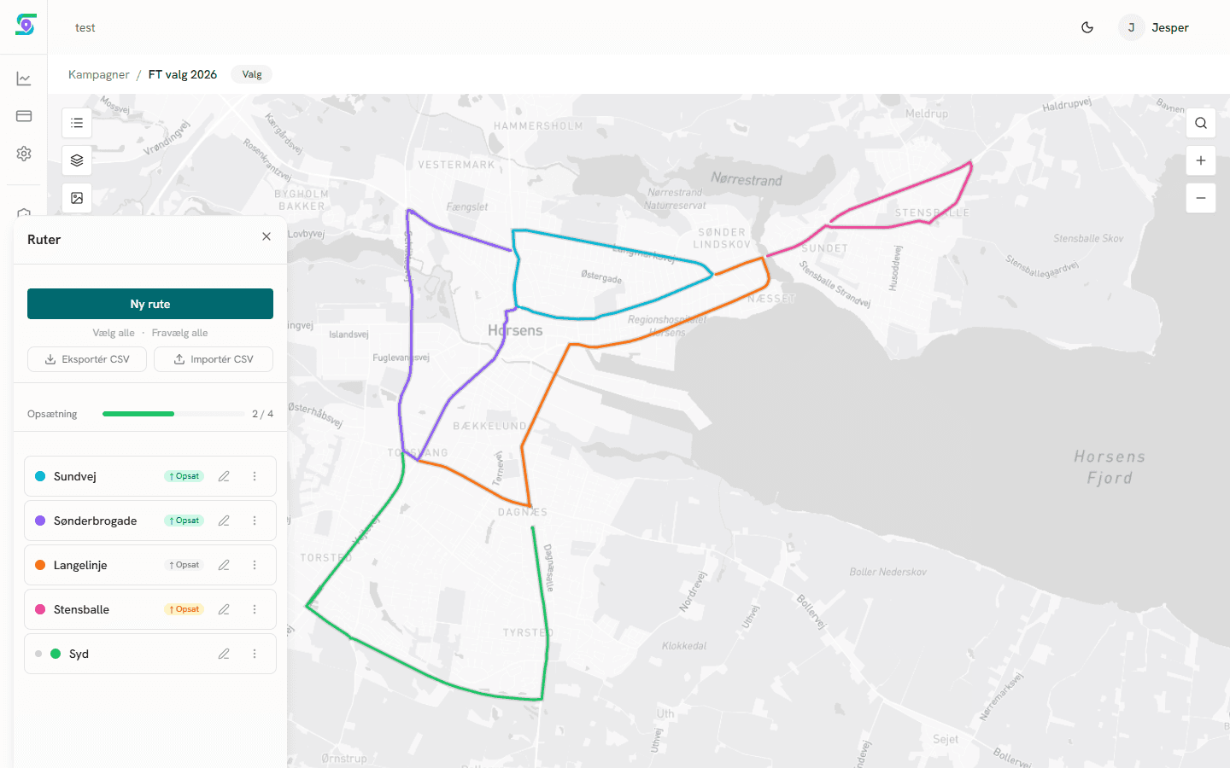Edit the Langelinje route

pyautogui.click(x=224, y=565)
